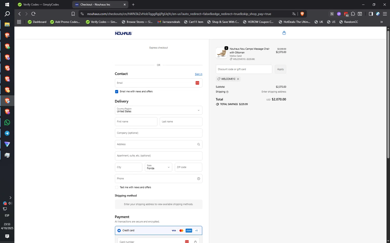Click the ZIP code field
This screenshot has width=390, height=243.
click(188, 167)
